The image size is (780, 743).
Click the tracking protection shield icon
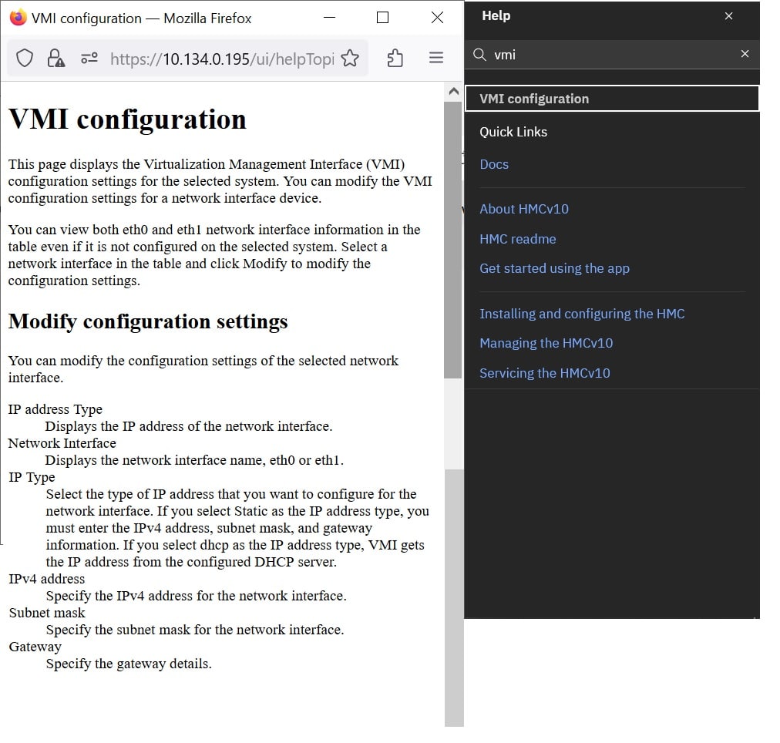coord(25,59)
